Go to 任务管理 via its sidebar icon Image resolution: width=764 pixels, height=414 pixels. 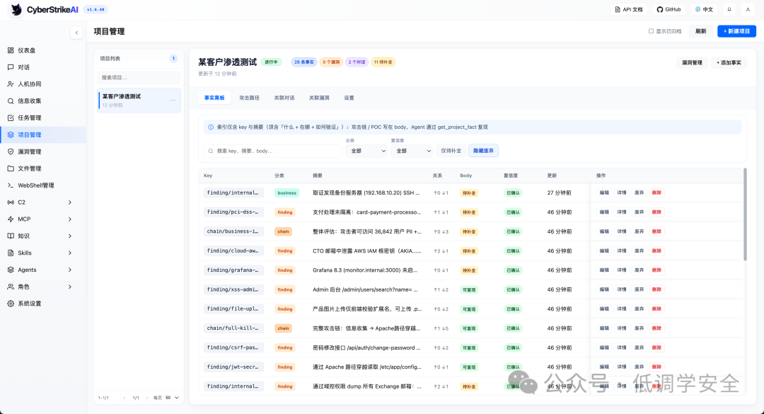point(11,117)
